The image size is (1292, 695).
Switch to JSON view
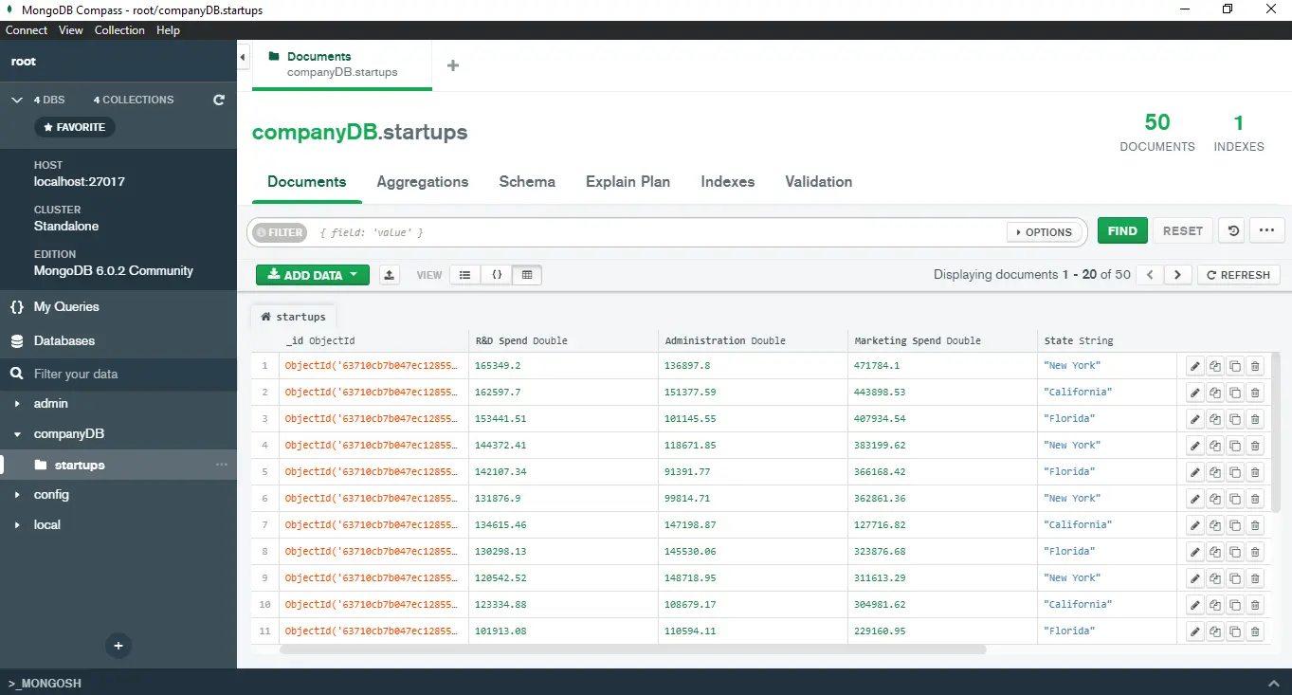click(x=496, y=275)
